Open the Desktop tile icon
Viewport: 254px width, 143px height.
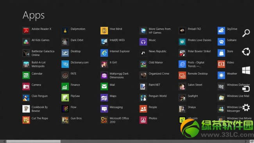(x=65, y=53)
